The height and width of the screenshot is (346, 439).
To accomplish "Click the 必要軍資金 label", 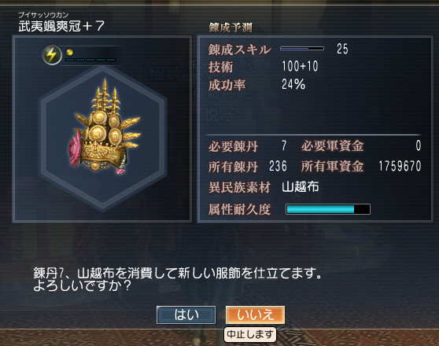I will click(332, 145).
